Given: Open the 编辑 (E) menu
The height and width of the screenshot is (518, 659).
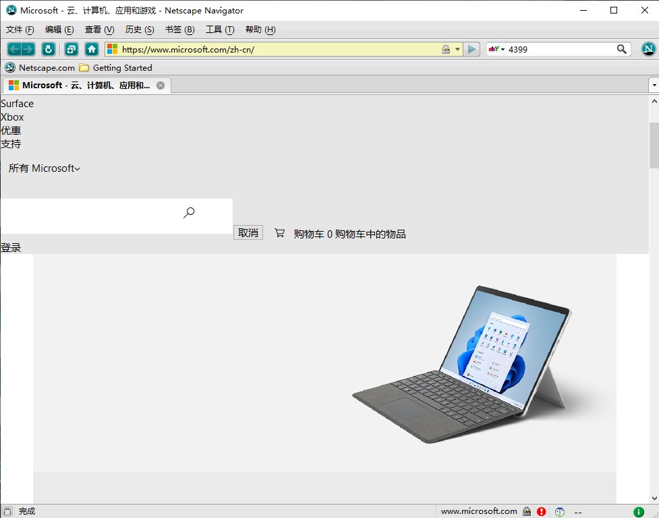Looking at the screenshot, I should (x=59, y=30).
